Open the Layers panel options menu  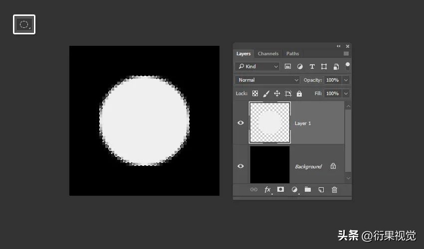tap(346, 54)
